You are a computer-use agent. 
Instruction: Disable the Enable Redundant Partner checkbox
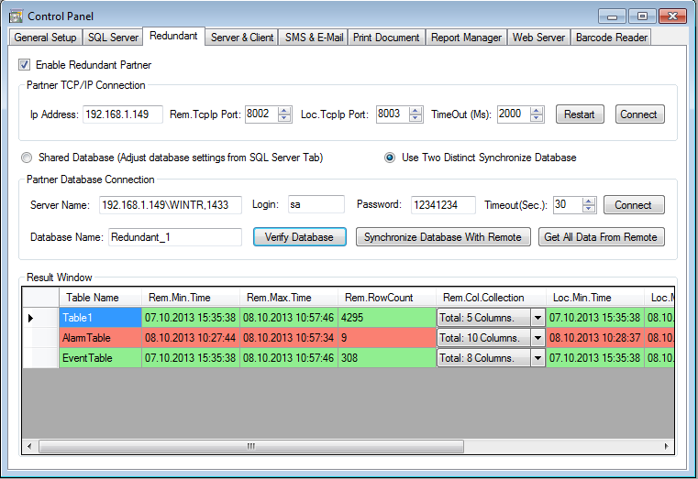click(24, 65)
